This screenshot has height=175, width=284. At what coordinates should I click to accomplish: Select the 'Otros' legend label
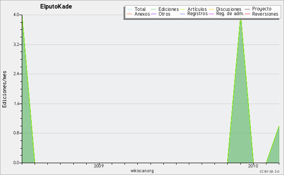tap(164, 14)
